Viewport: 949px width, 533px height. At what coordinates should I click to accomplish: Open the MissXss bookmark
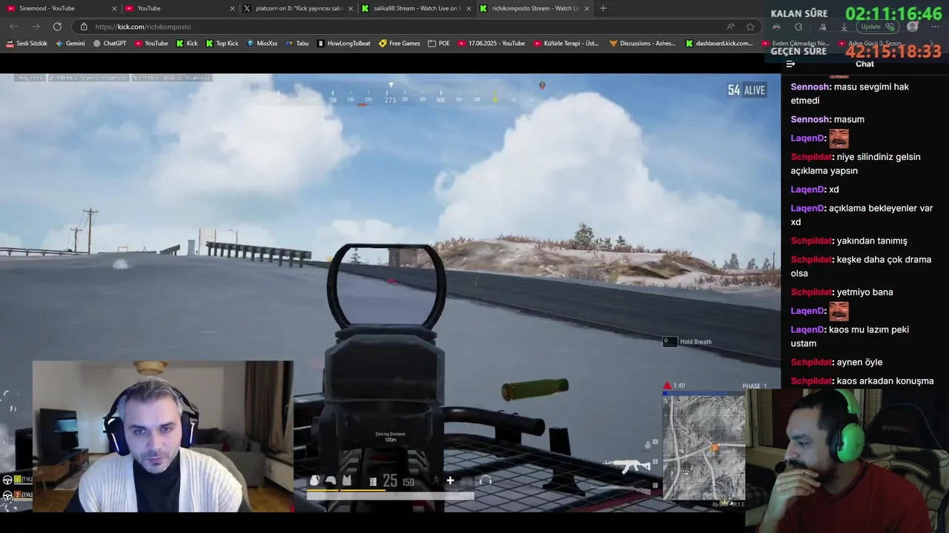pyautogui.click(x=262, y=44)
